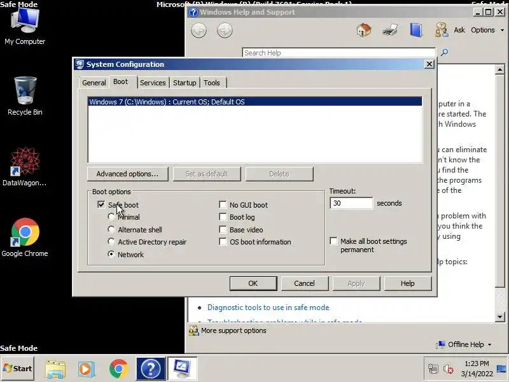Select the Boot tab
This screenshot has width=509, height=382.
[x=121, y=82]
